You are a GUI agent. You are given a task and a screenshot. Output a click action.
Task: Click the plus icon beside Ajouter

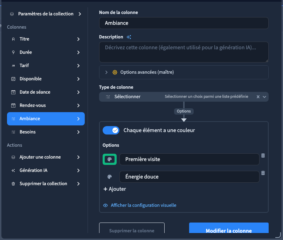(105, 189)
